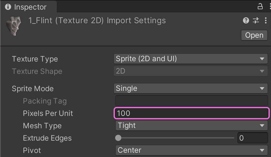Select the Inspector tab

pyautogui.click(x=28, y=7)
